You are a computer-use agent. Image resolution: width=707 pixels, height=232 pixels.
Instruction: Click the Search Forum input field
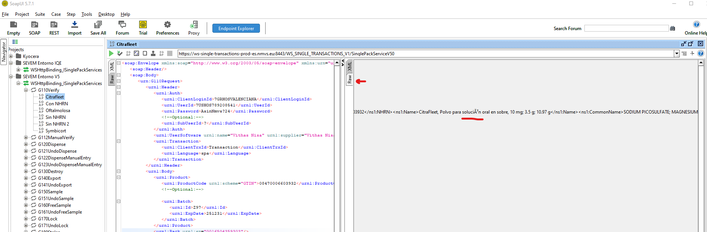click(x=626, y=28)
